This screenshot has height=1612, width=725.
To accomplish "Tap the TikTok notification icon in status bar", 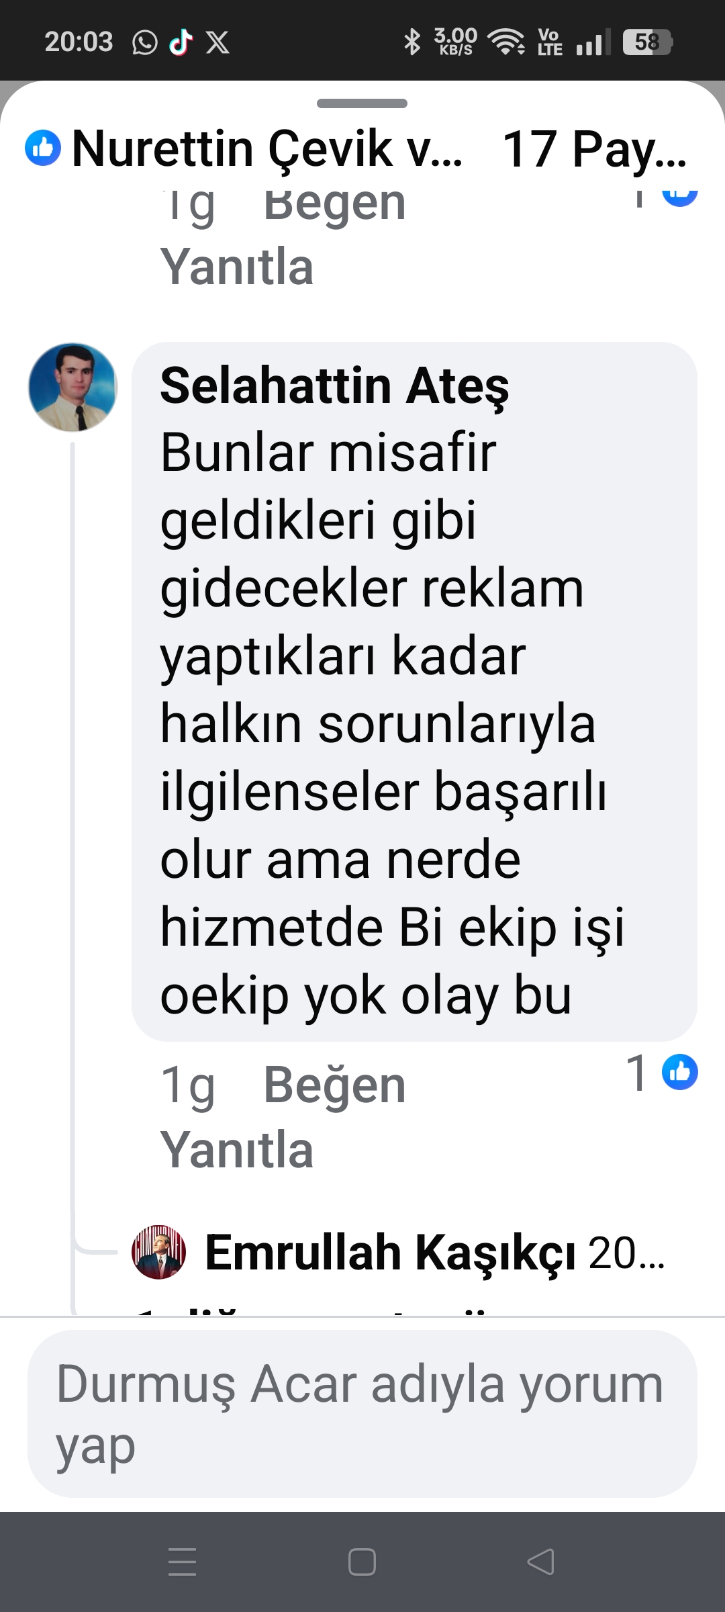I will pos(181,42).
